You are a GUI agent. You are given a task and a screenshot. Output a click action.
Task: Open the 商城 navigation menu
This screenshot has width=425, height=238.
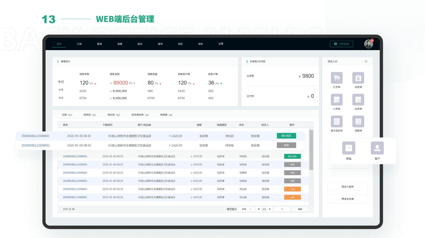120,44
